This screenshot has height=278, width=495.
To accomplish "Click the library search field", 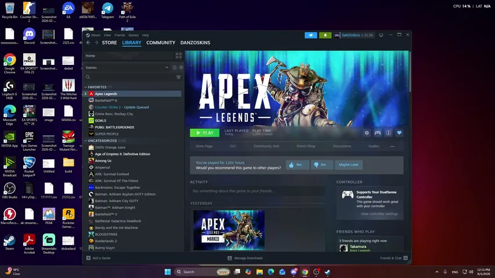I will pos(130,77).
